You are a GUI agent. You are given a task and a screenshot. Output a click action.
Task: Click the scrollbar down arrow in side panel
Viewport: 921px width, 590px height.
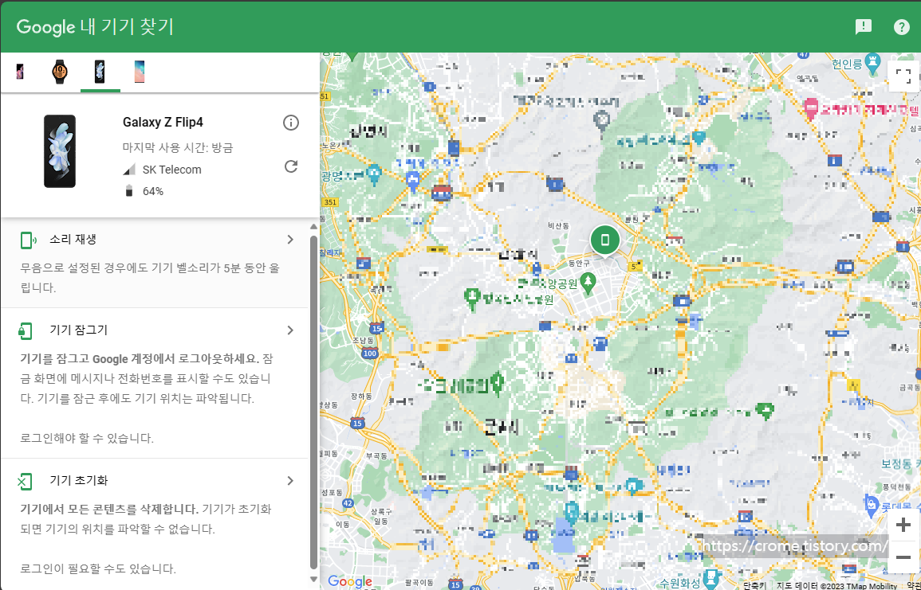[x=313, y=578]
